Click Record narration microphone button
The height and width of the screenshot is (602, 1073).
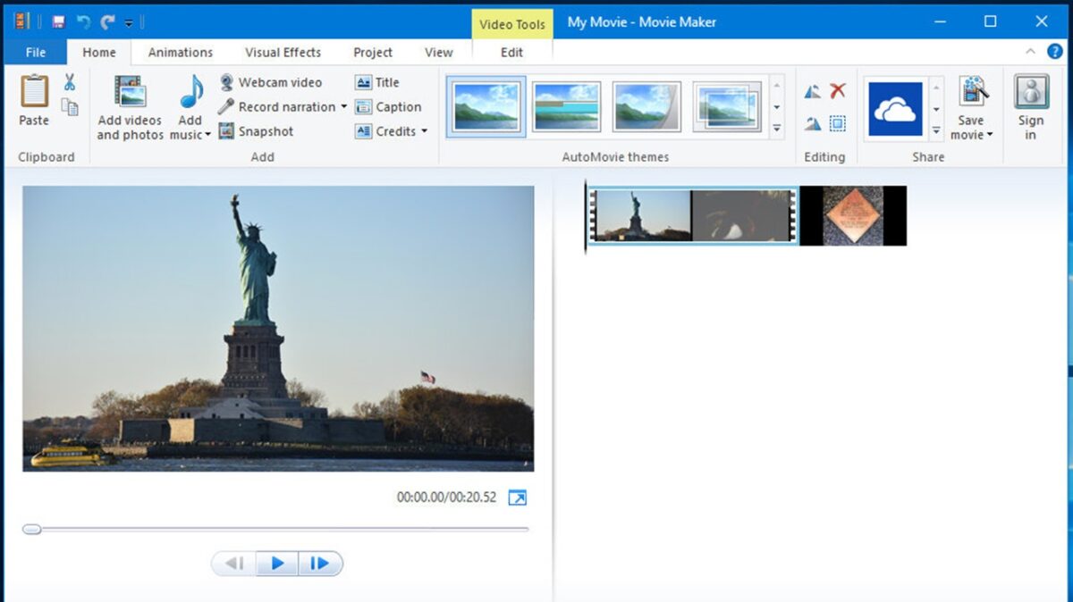(x=276, y=106)
